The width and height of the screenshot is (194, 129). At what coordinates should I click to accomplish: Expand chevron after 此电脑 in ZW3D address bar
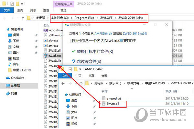48,18
